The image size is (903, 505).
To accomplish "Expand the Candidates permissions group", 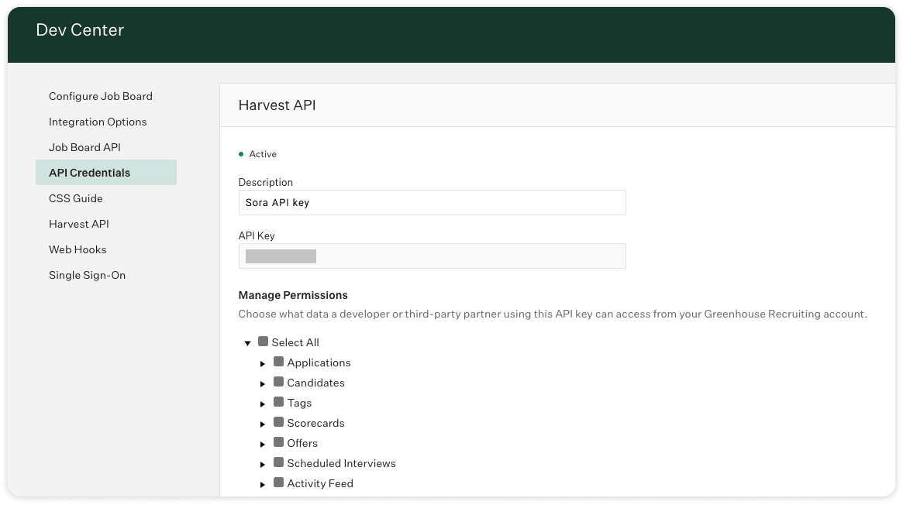I will coord(263,383).
